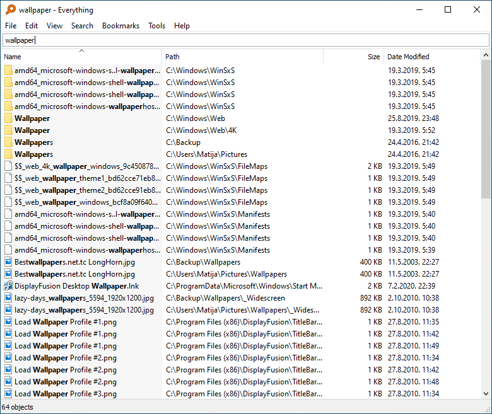Click path 'C:\ProgramData\Microsoft\Windows\Start M...' cell
Screen dimensions: 492x414
(244, 286)
